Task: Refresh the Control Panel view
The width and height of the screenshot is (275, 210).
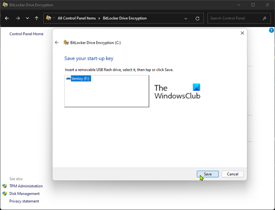Action: pos(197,18)
